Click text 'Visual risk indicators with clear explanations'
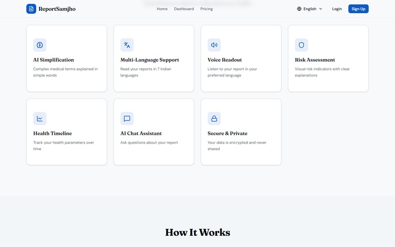395x247 pixels. click(322, 72)
